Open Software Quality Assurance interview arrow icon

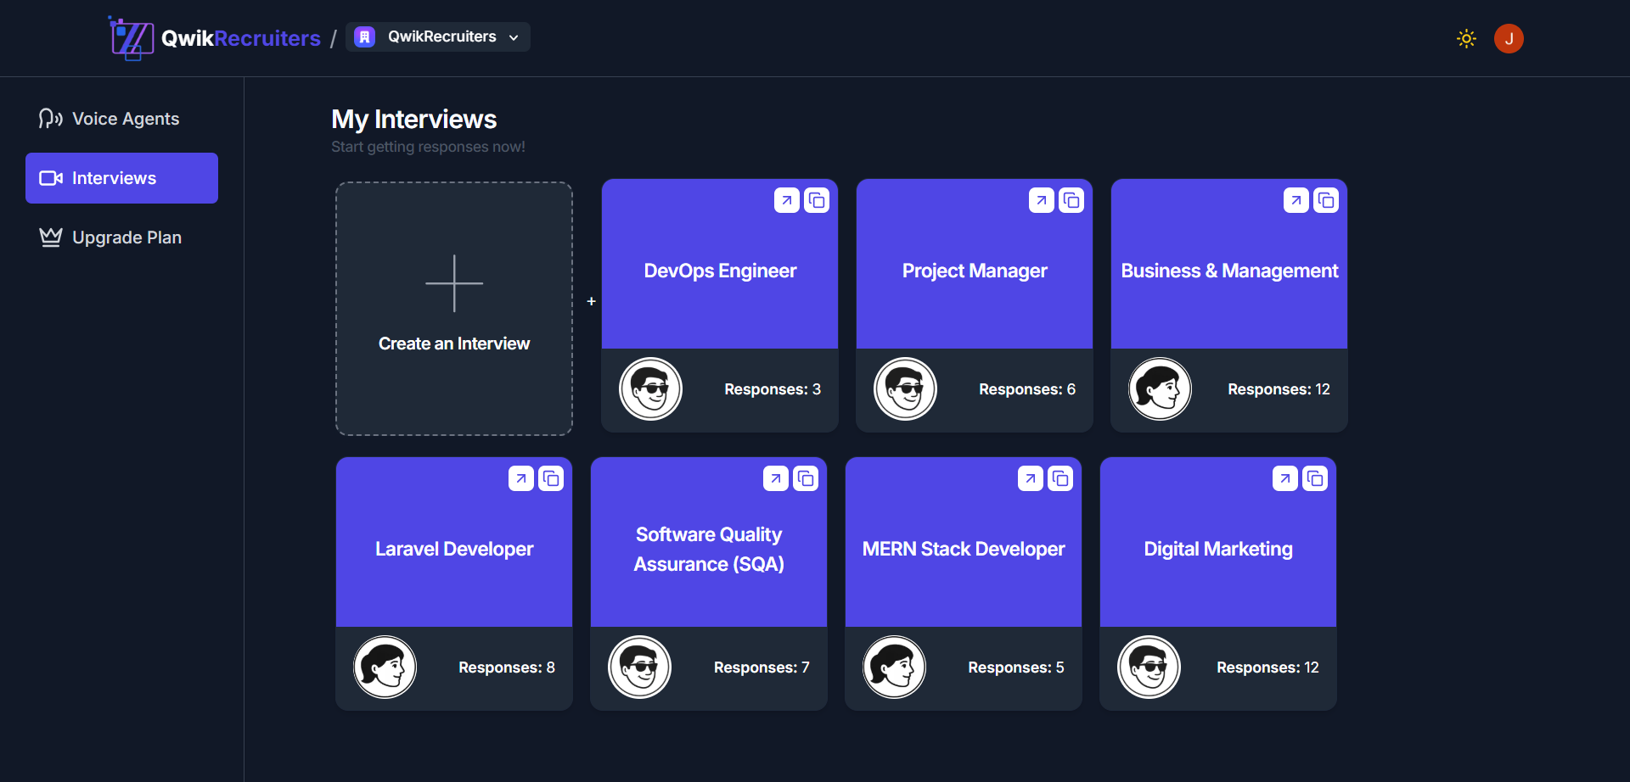coord(775,479)
